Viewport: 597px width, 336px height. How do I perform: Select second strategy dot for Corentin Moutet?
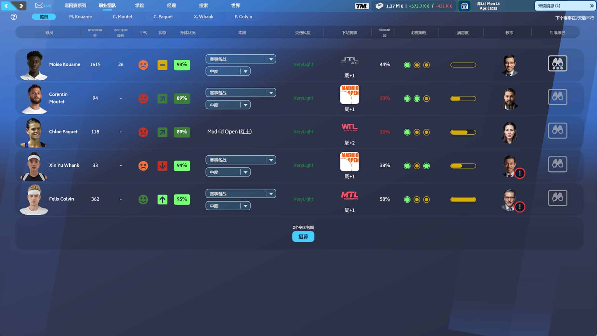pos(417,99)
